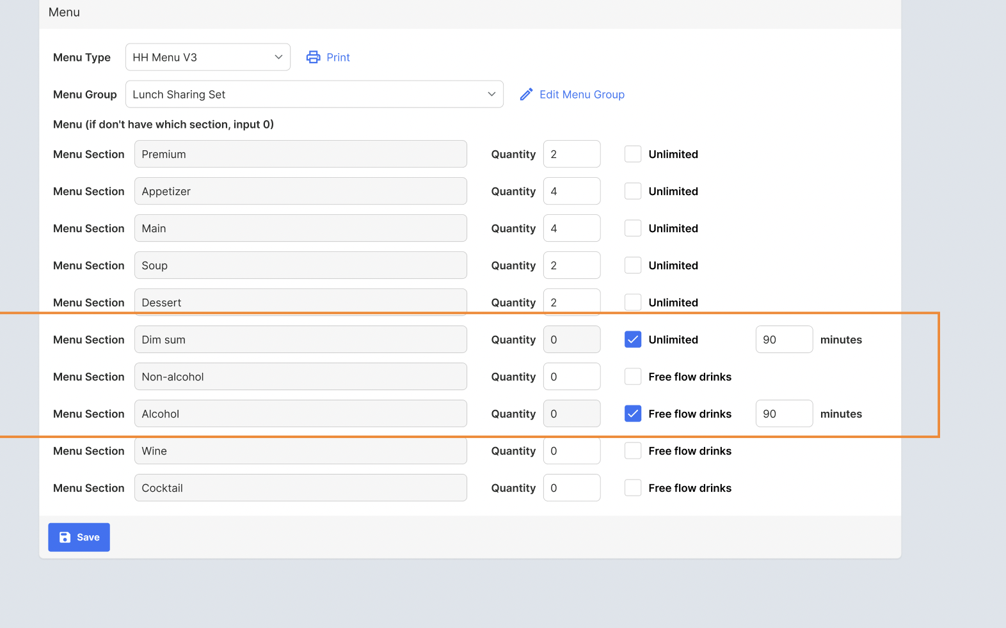Focus the Appetizer quantity field
The width and height of the screenshot is (1006, 628).
(571, 191)
